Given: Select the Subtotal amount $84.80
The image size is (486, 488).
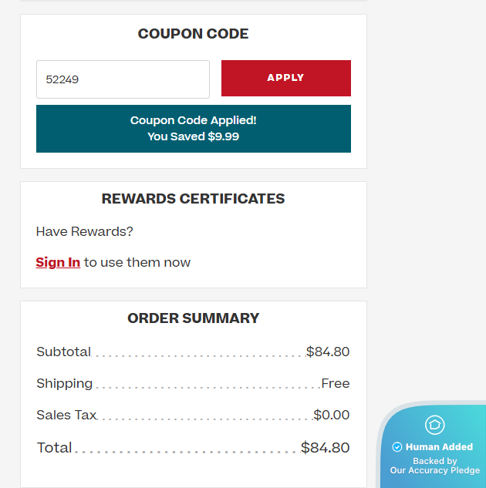Looking at the screenshot, I should point(328,352).
